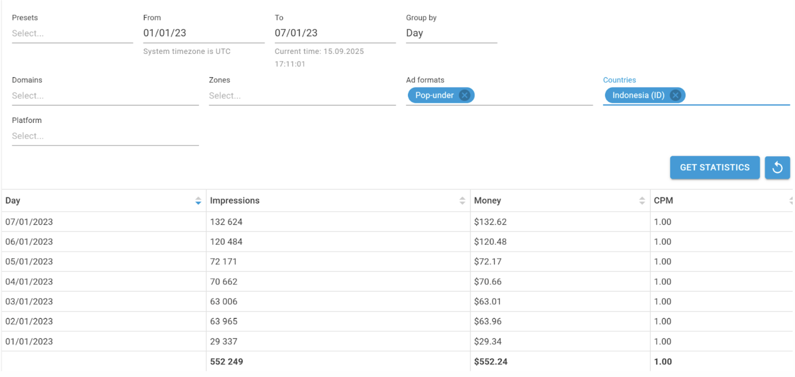The image size is (795, 377).
Task: Click total money $552.24
Action: coord(491,362)
